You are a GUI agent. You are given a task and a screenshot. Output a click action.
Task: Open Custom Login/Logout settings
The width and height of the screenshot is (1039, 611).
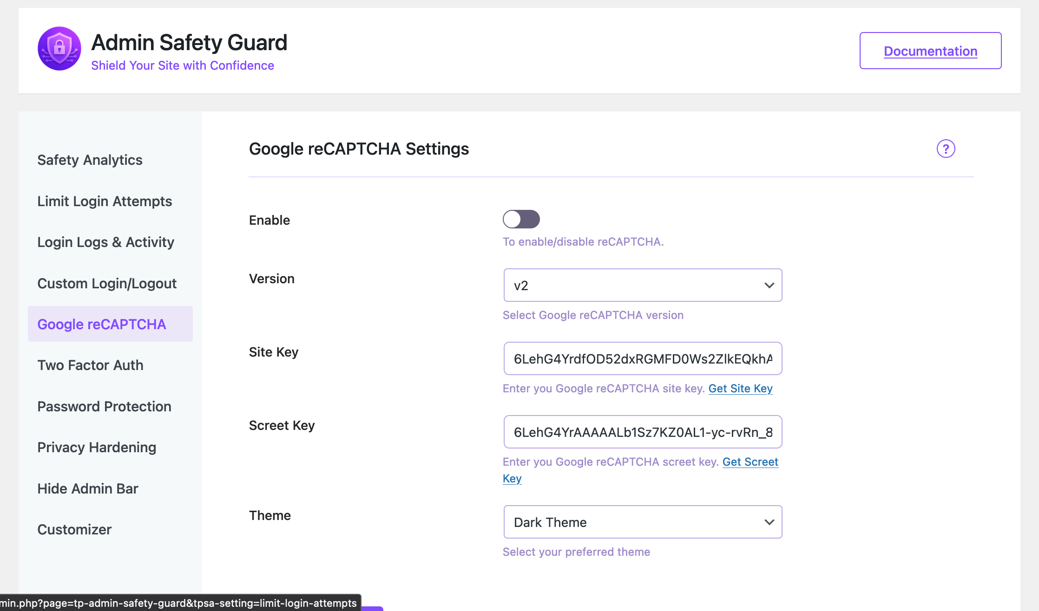(x=107, y=283)
